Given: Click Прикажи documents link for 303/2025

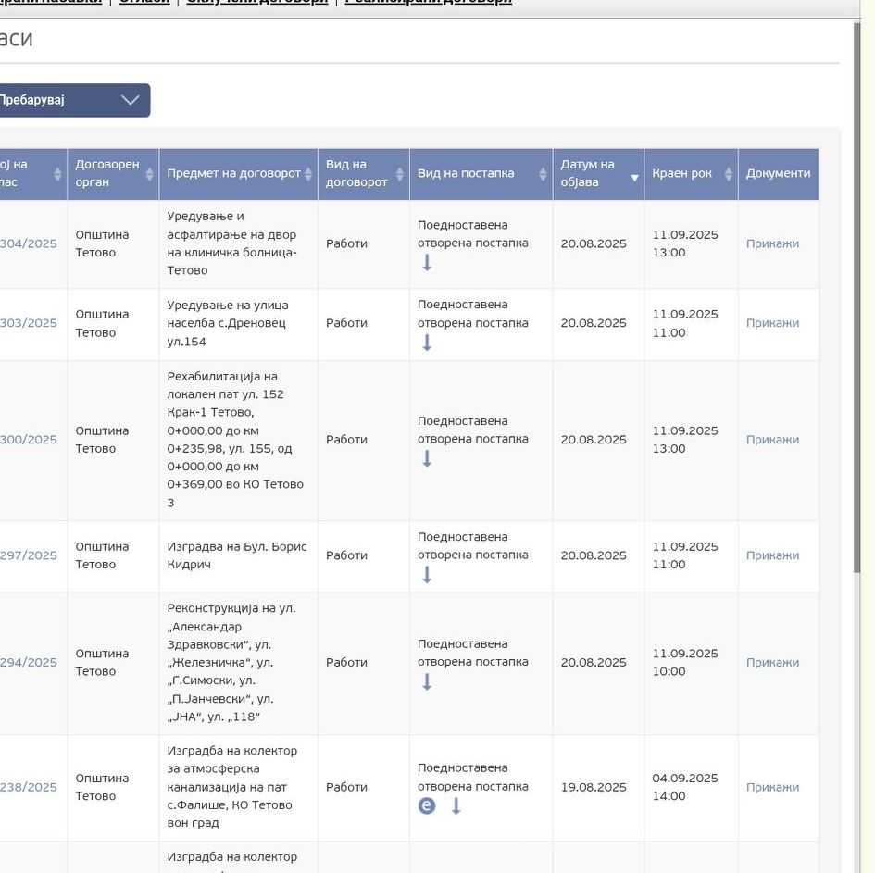Looking at the screenshot, I should [x=772, y=323].
